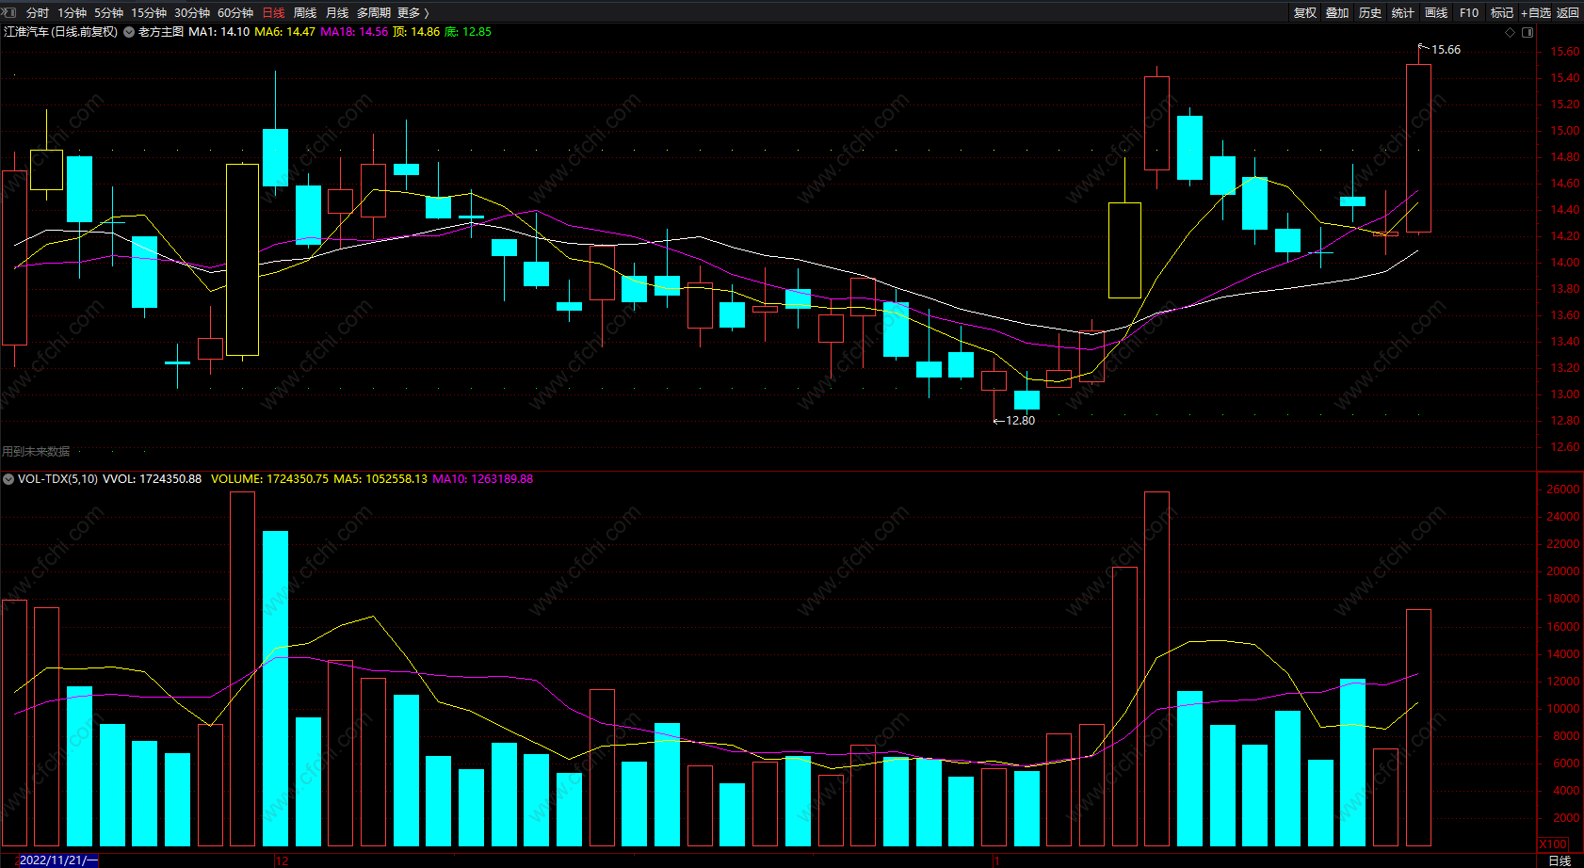Open the 历史 history button
The width and height of the screenshot is (1584, 868).
[x=1370, y=12]
